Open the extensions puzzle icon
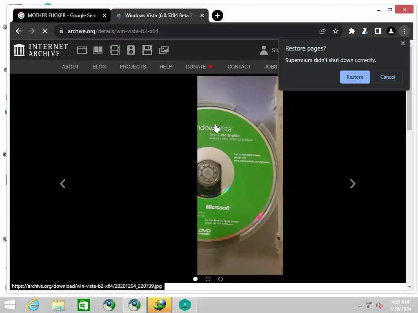 point(351,31)
